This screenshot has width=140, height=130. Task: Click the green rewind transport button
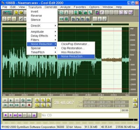point(11,105)
